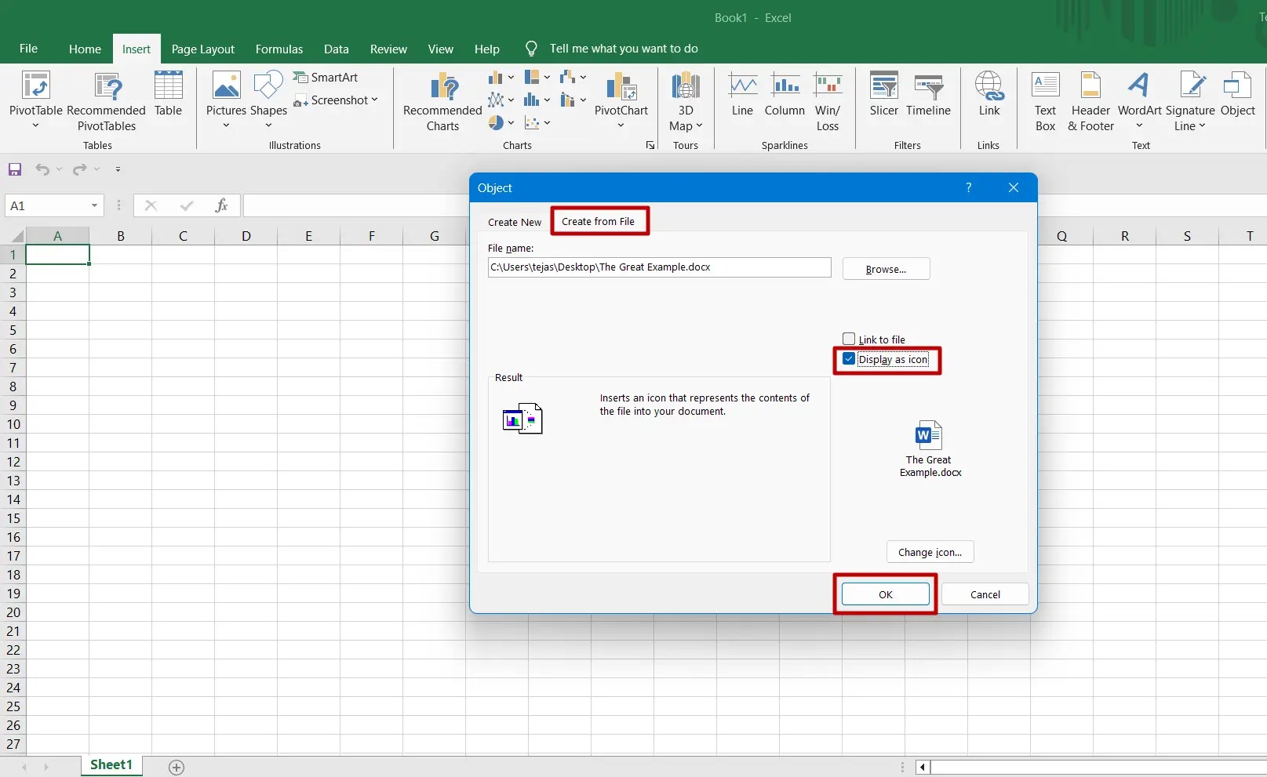
Task: Insert a Slicer from the Filters group
Action: point(883,86)
